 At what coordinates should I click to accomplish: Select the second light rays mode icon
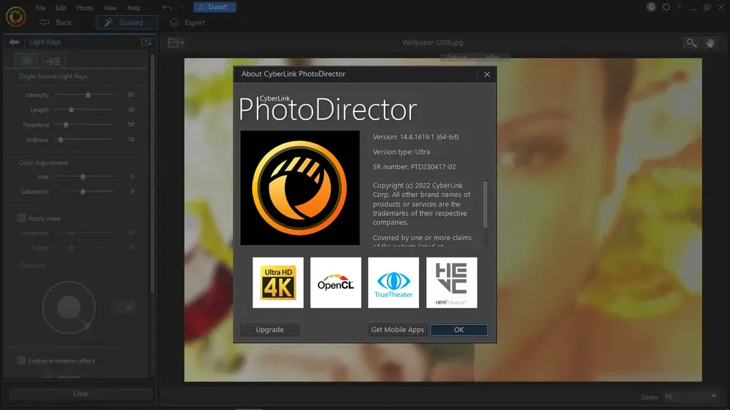point(53,61)
